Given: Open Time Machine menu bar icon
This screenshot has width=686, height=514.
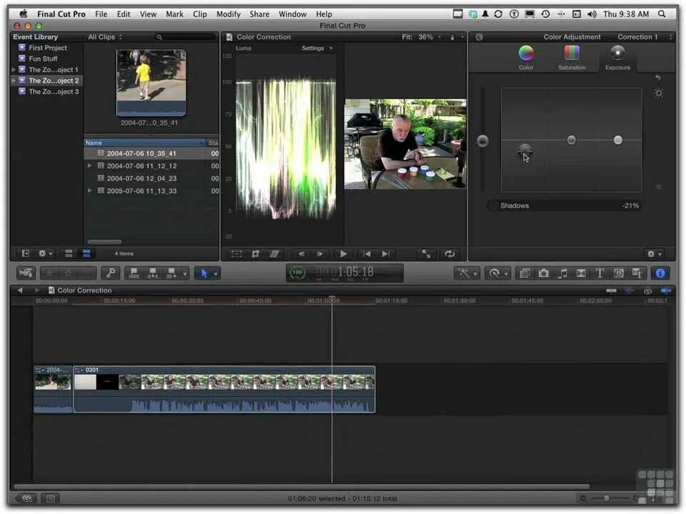Looking at the screenshot, I should pos(545,14).
